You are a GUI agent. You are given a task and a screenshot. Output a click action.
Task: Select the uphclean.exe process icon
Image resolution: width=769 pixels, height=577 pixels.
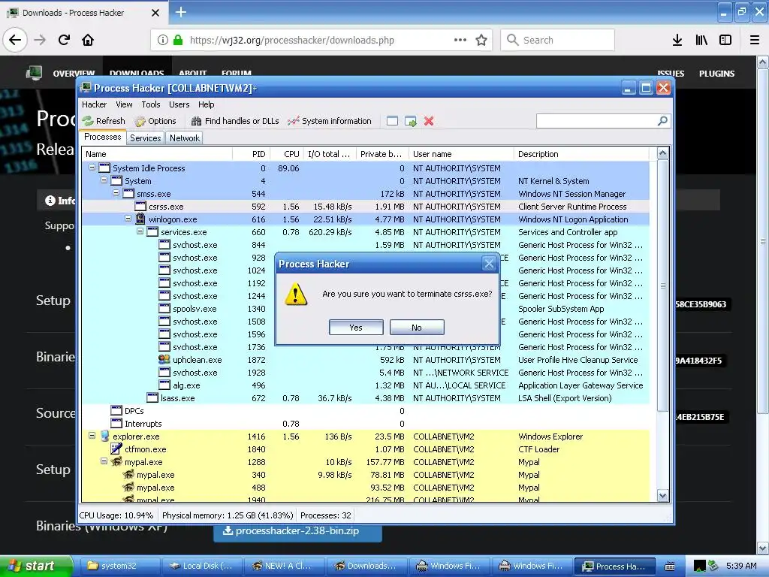(164, 360)
